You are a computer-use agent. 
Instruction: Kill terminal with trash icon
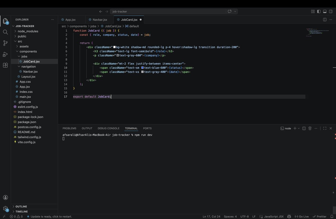tap(310, 128)
